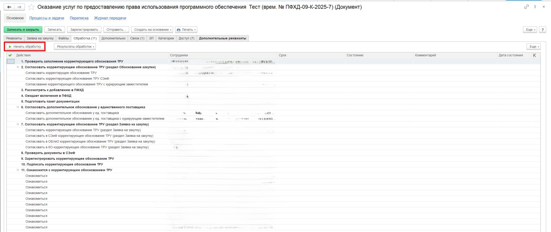Collapse step 11 Ознакомится group
Image resolution: width=551 pixels, height=232 pixels.
(x=18, y=170)
